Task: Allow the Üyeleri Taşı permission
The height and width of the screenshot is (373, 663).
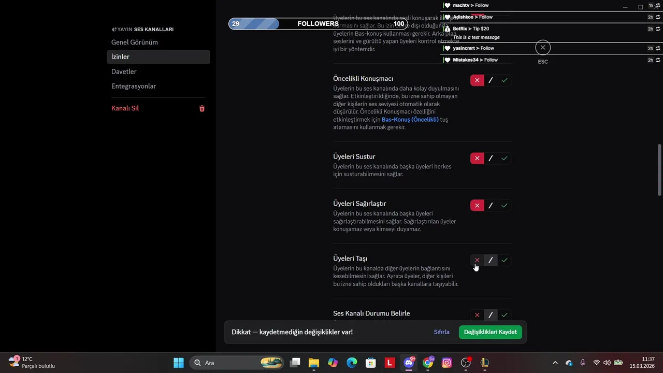Action: (505, 260)
